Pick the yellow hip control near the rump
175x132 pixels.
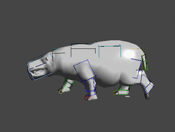(x=135, y=51)
